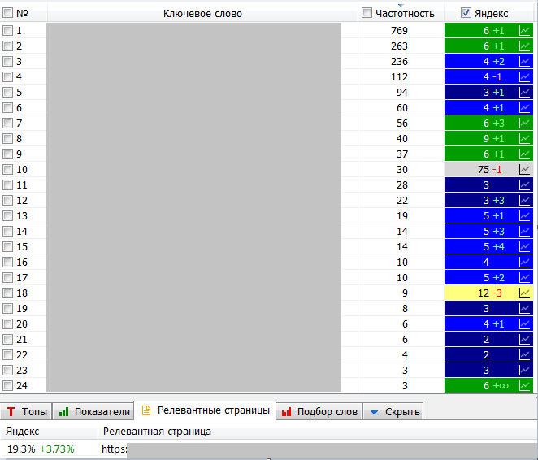The image size is (538, 460).
Task: Click the Релевантная страница column header
Action: coord(157,432)
